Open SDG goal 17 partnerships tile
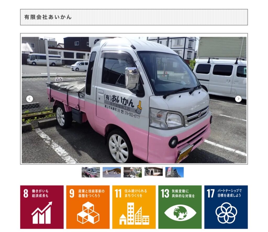 (x=226, y=207)
